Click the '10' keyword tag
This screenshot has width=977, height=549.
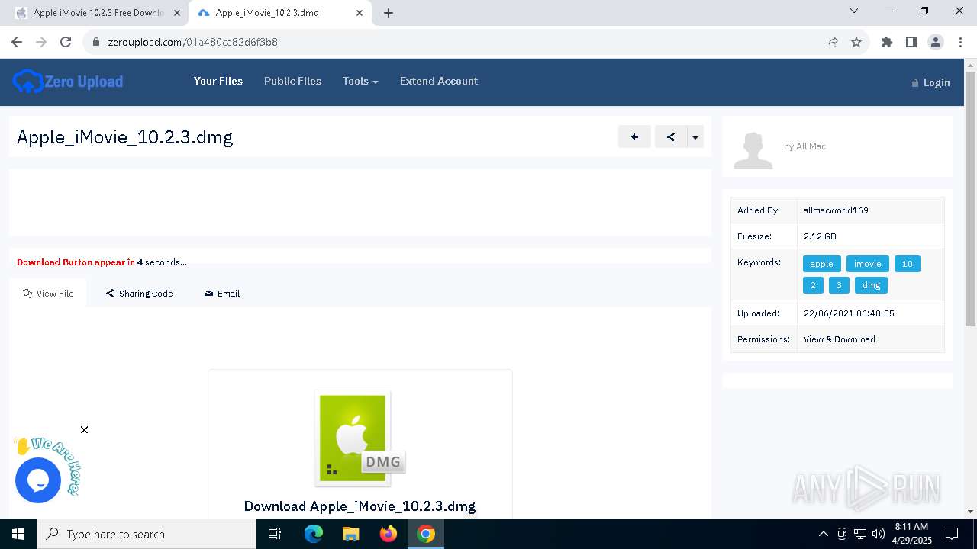[x=907, y=264]
